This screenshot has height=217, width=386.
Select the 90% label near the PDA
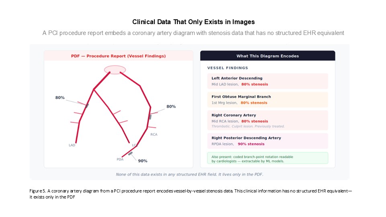click(x=142, y=161)
